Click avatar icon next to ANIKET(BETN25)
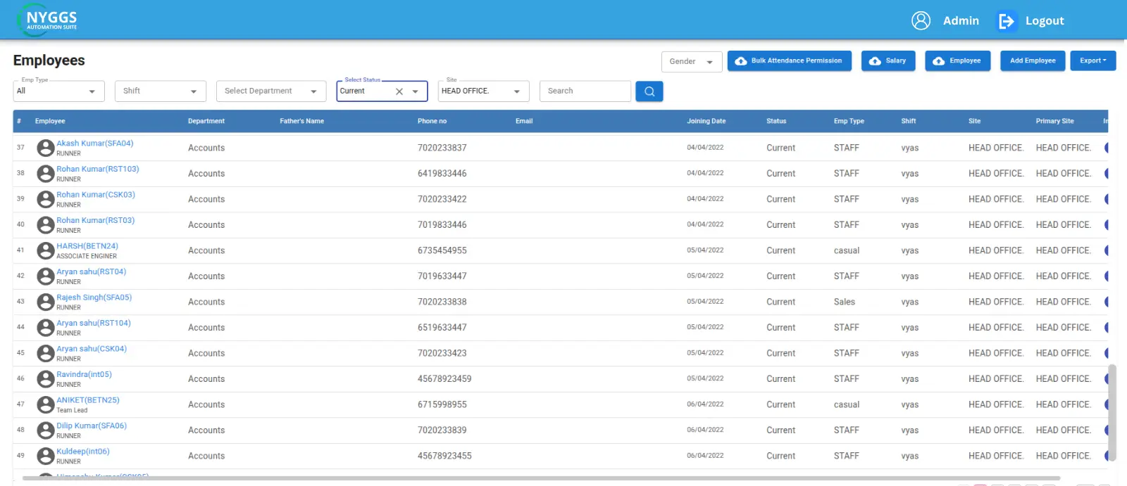Screen dimensions: 1127x486 [x=46, y=404]
